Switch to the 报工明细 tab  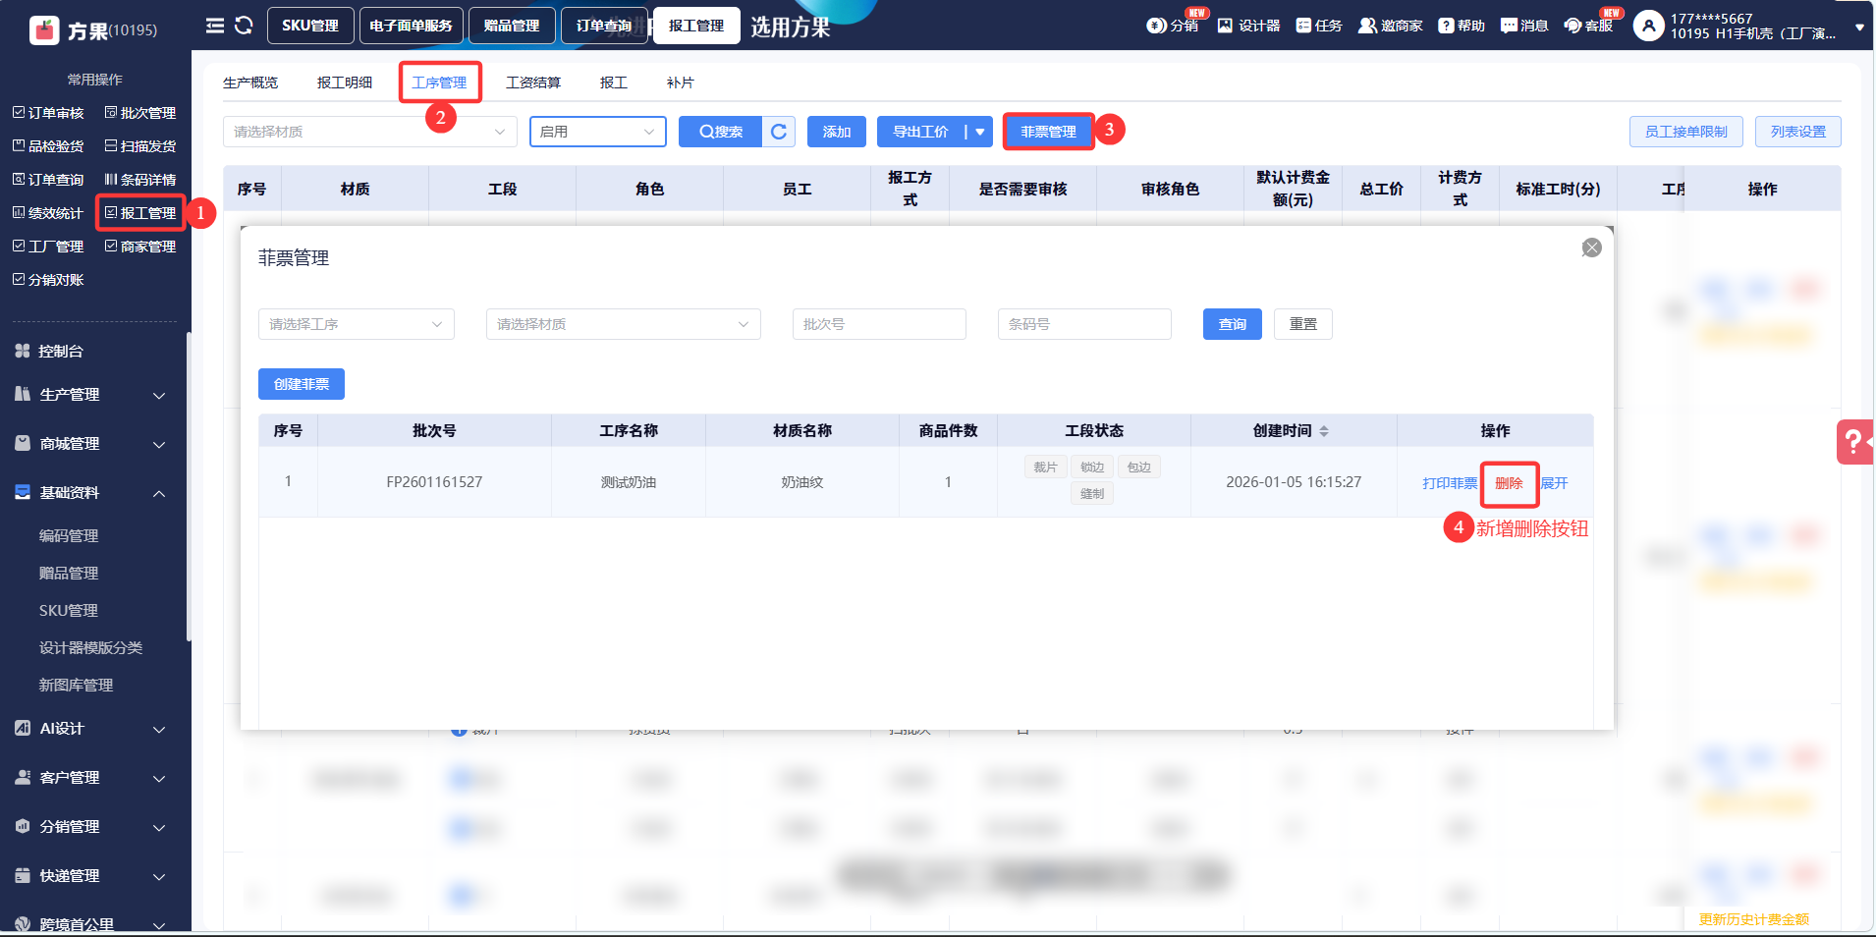pos(344,83)
